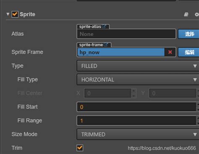Open the Size Mode dropdown showing TRIMMED

pyautogui.click(x=138, y=134)
